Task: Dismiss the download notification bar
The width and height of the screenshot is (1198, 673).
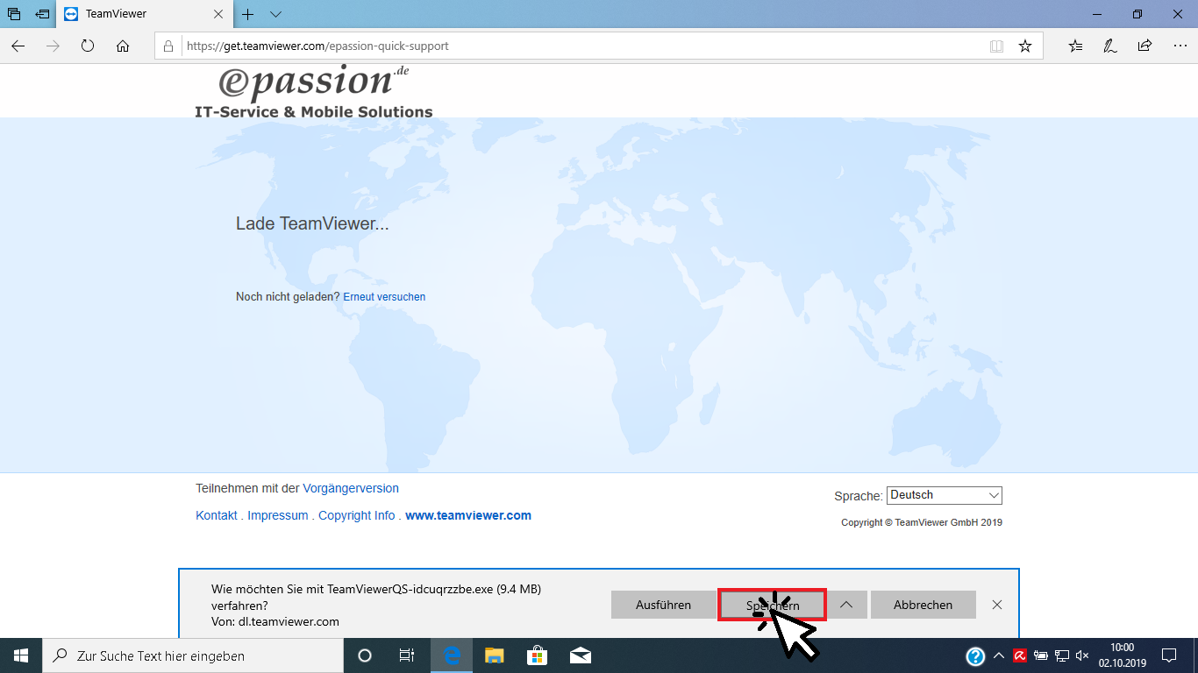Action: [997, 605]
